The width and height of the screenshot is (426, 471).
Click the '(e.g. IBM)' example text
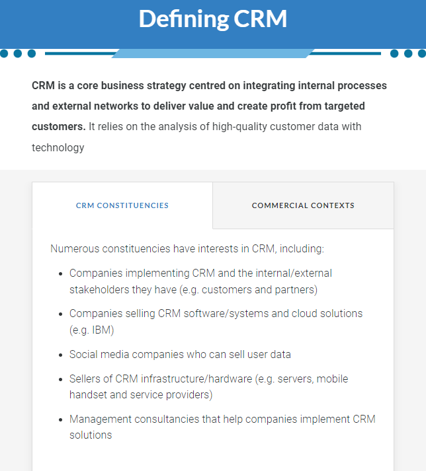(92, 330)
